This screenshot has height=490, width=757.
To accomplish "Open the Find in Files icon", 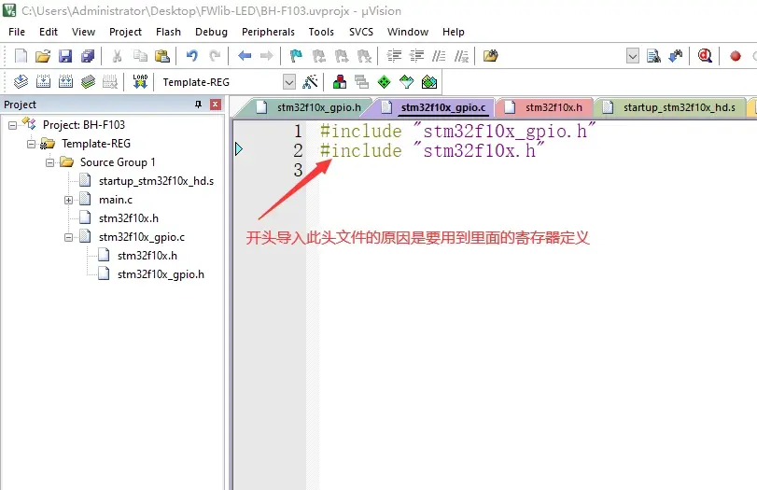I will (490, 56).
